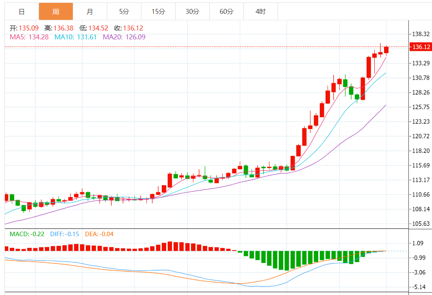Click the 133.29 price axis label
The height and width of the screenshot is (295, 432).
(x=421, y=63)
